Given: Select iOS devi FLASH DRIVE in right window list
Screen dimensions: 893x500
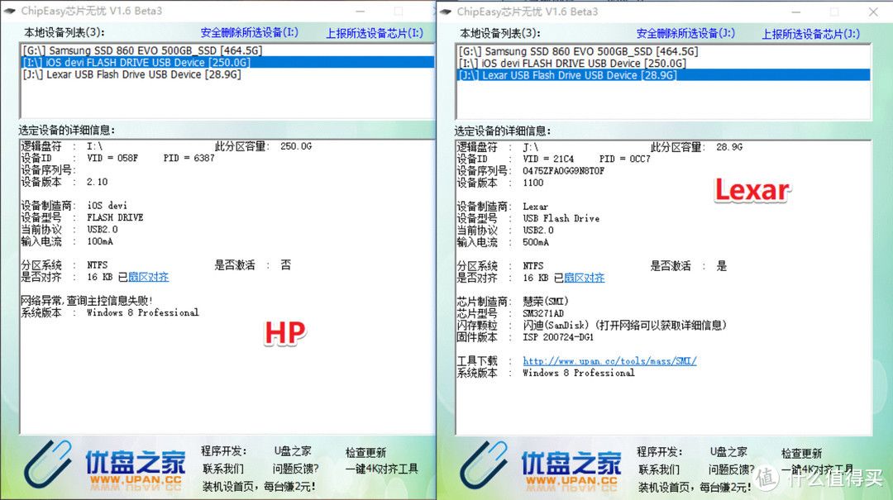Looking at the screenshot, I should 663,63.
